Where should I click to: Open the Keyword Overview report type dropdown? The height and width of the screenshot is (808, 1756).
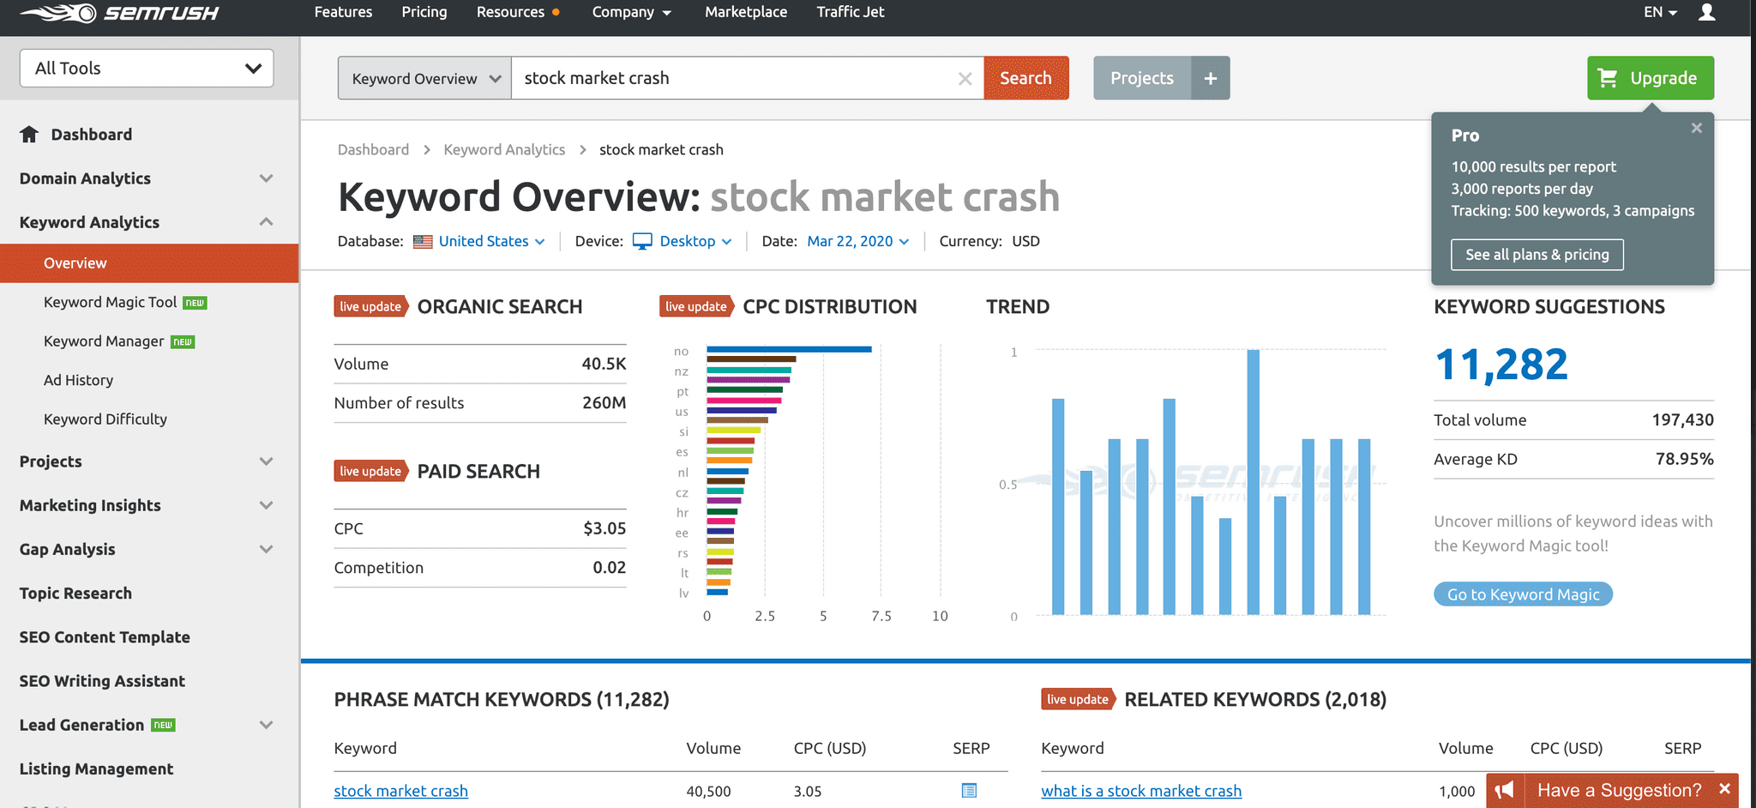[425, 78]
